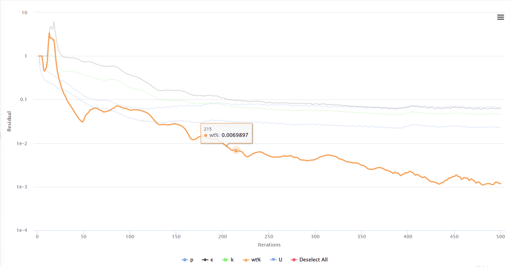Click the black diamond marker for ϵ

(205, 260)
